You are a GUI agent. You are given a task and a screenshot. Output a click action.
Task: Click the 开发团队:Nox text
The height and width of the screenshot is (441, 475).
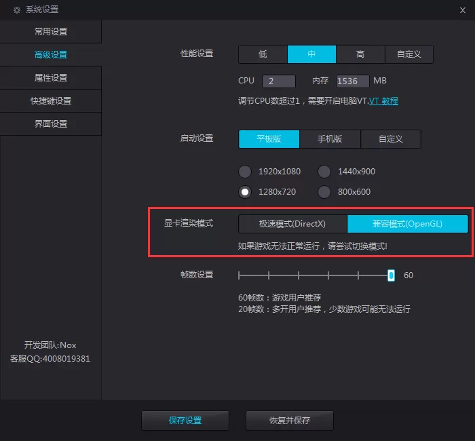click(50, 345)
